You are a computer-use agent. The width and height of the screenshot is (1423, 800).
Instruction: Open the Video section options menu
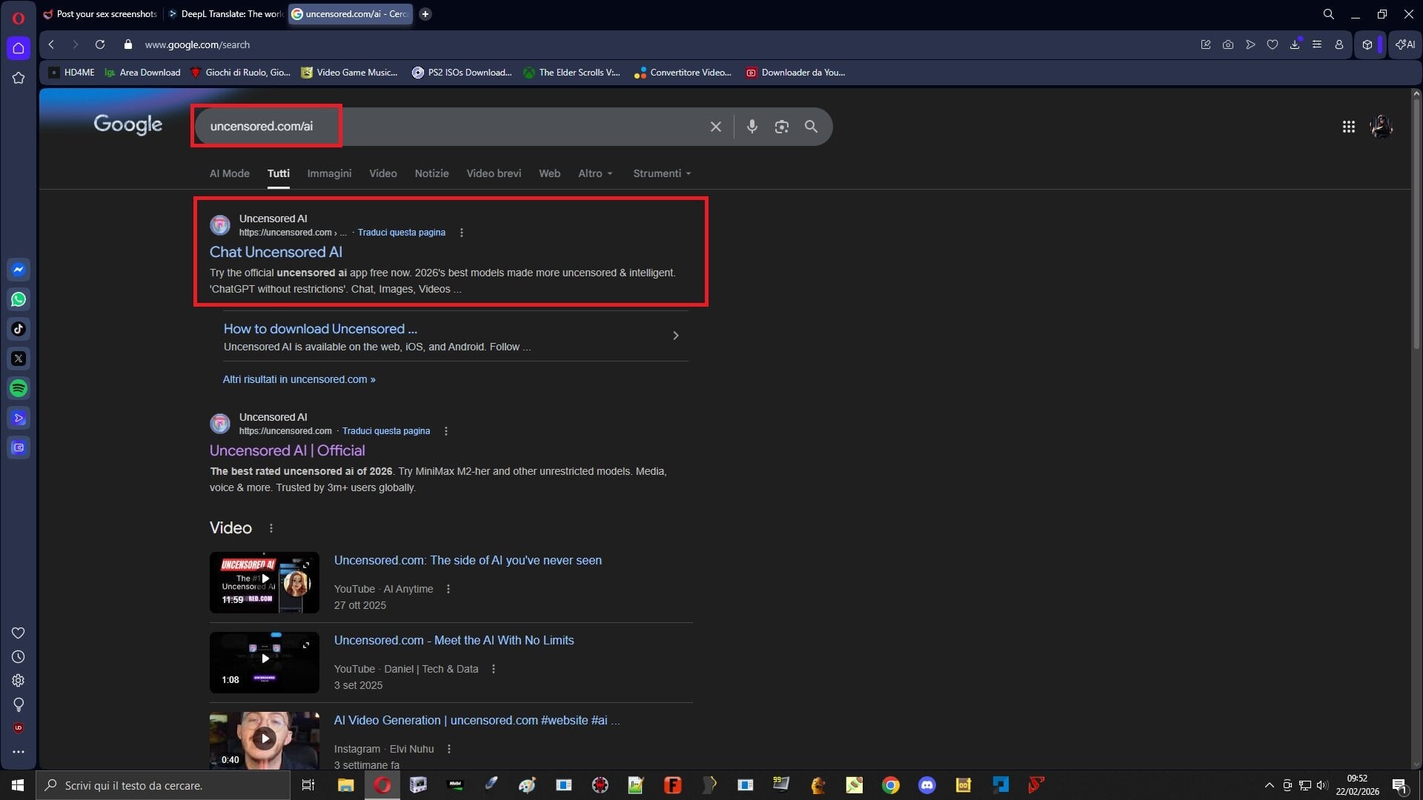271,528
